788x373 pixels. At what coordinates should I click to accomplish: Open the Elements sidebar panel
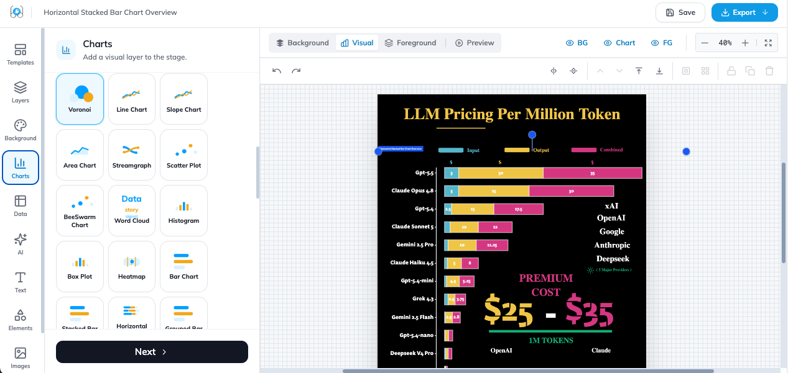click(x=21, y=320)
